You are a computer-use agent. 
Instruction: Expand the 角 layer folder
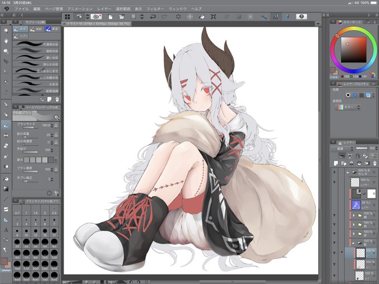click(353, 224)
